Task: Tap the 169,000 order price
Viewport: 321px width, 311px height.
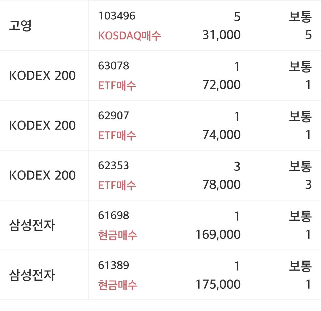Action: tap(218, 235)
